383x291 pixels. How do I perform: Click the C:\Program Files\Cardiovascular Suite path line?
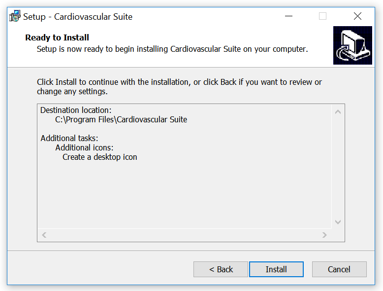tap(121, 119)
